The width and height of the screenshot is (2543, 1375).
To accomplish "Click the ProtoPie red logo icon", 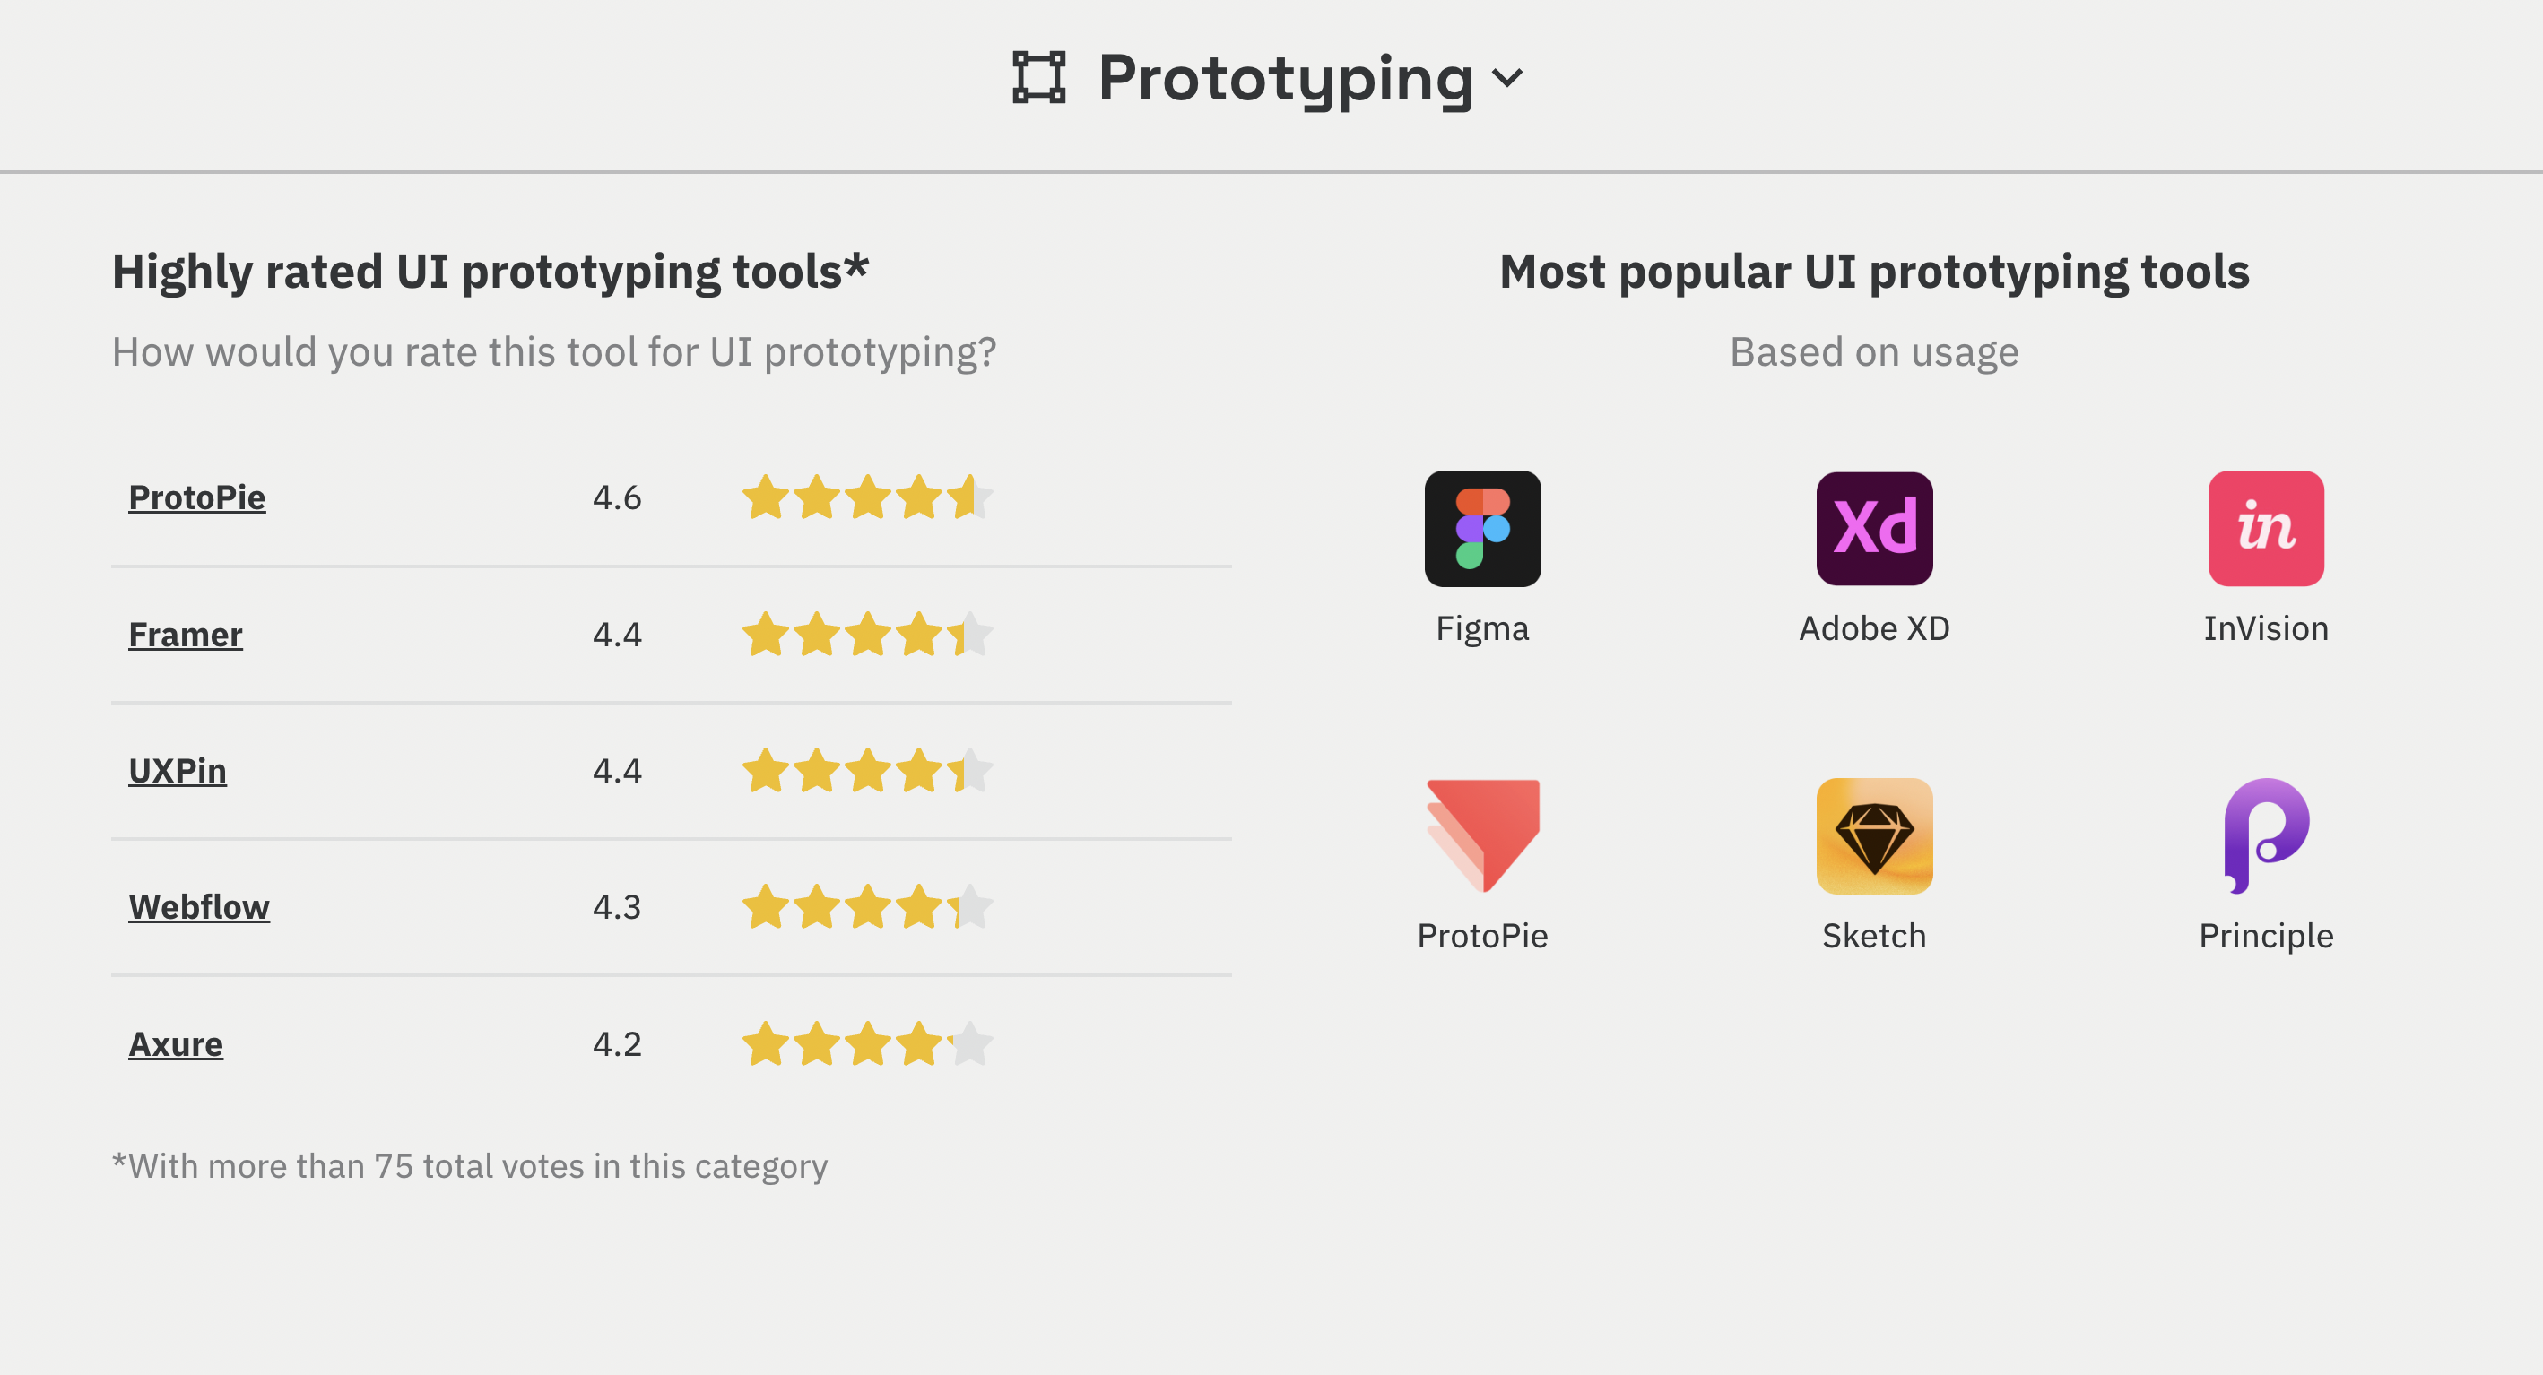I will coord(1481,835).
